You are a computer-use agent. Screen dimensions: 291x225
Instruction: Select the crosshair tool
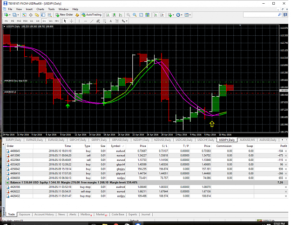[71, 21]
